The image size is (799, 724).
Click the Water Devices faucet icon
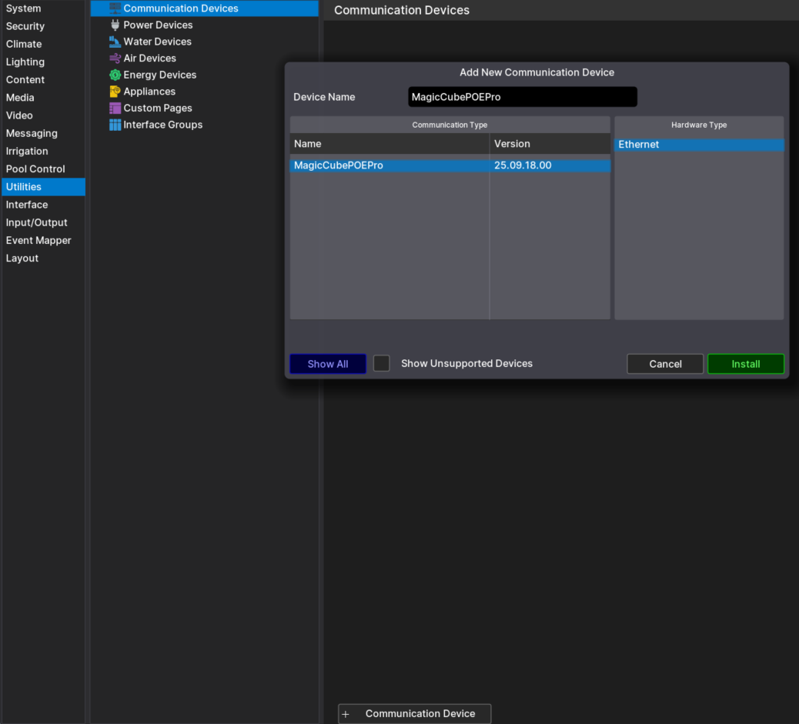[x=115, y=42]
